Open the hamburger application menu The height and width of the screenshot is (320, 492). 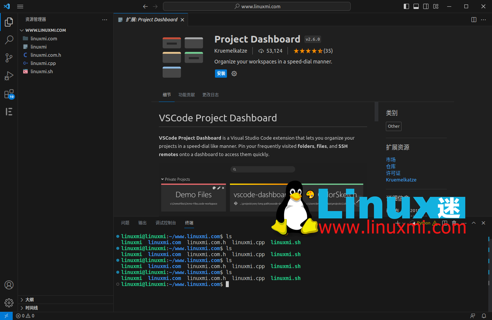[20, 6]
